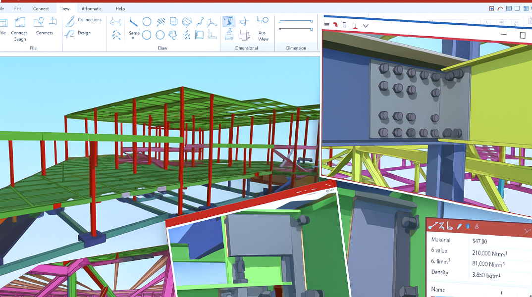Select the hand grab tool in Diaw
Screen dimensions: 532x297
173,35
